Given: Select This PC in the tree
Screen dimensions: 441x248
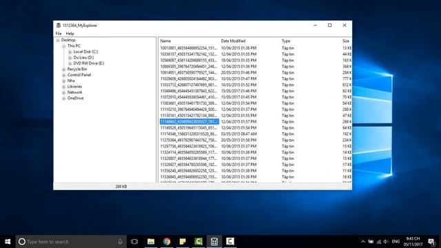Looking at the screenshot, I should point(74,45).
